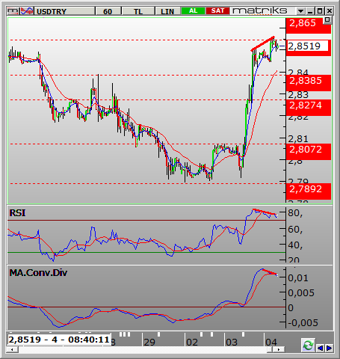Select the 2,8072 level label
The image size is (340, 359).
(309, 152)
